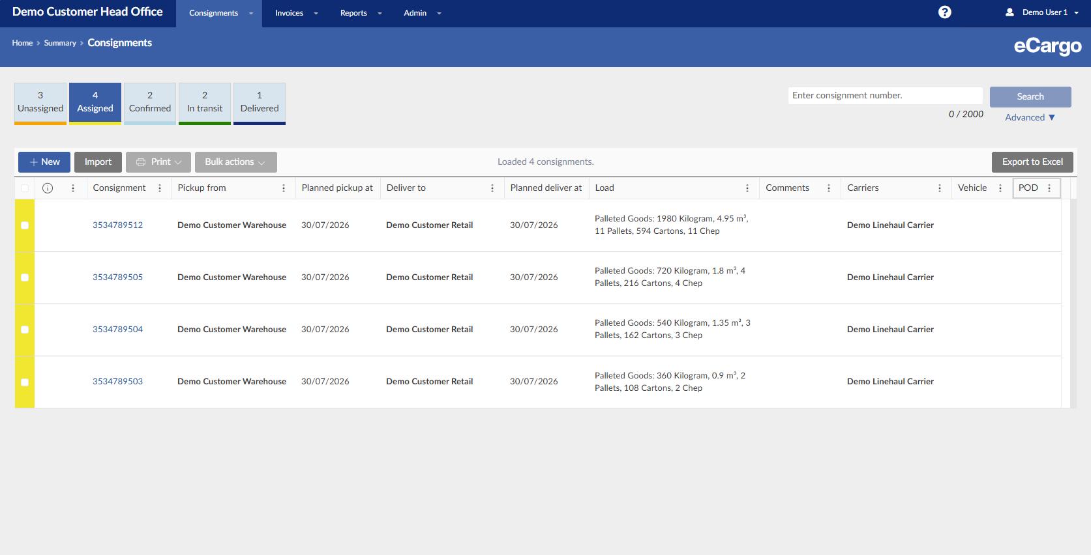Open Pickup from column options menu
1091x555 pixels.
tap(284, 188)
